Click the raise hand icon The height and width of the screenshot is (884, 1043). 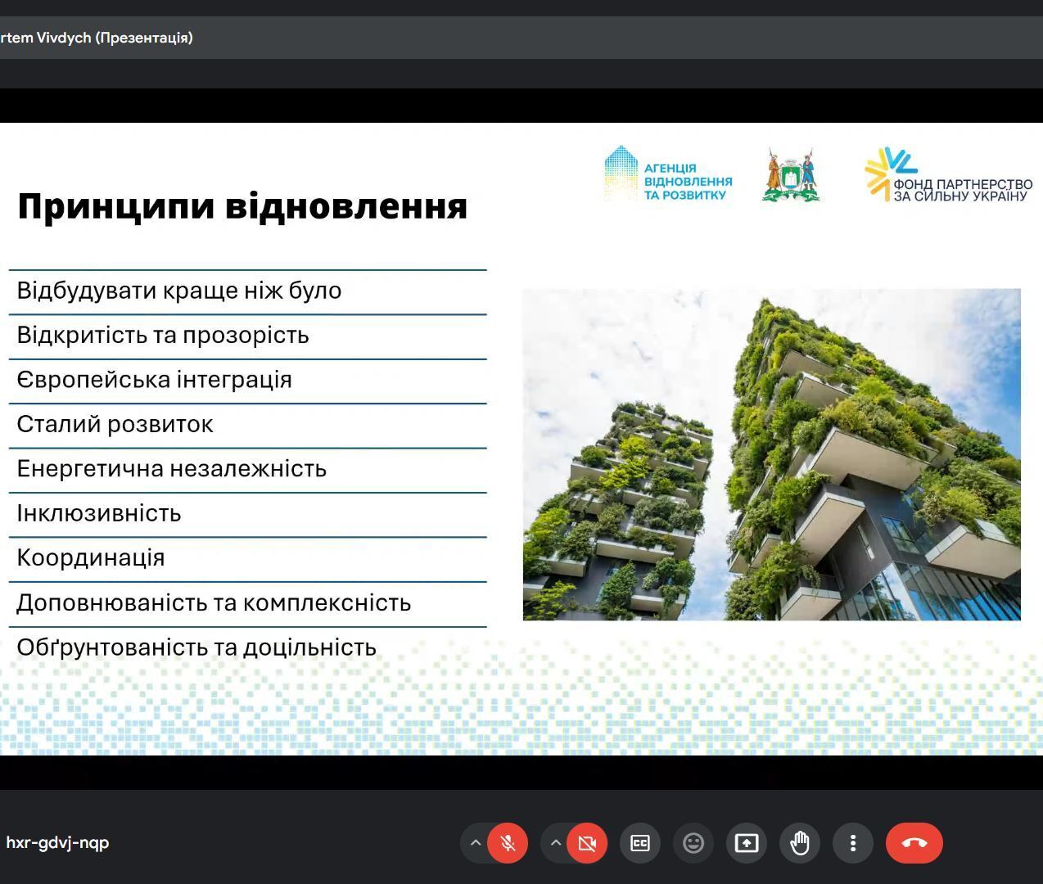[800, 842]
